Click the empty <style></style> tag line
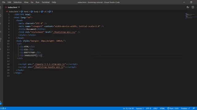The image size is (197, 110). click(27, 35)
